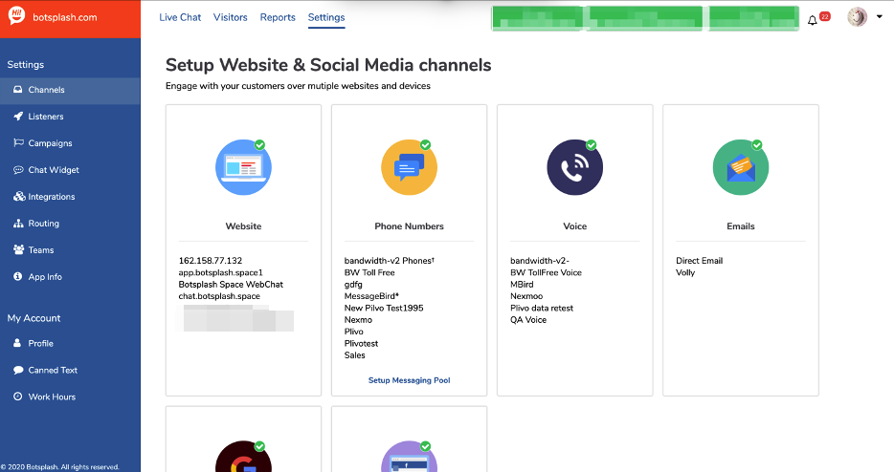
Task: Click the App Info icon
Action: coord(17,276)
